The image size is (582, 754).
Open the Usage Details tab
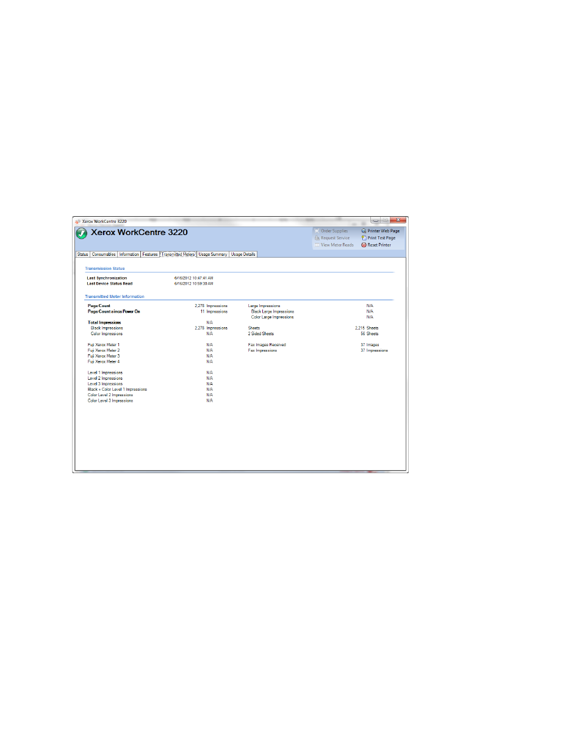click(243, 254)
